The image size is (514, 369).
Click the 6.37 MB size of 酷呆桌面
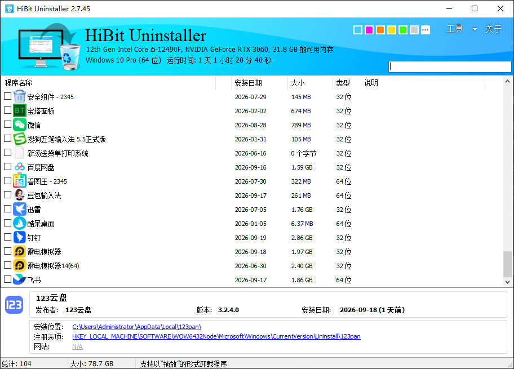click(x=302, y=224)
